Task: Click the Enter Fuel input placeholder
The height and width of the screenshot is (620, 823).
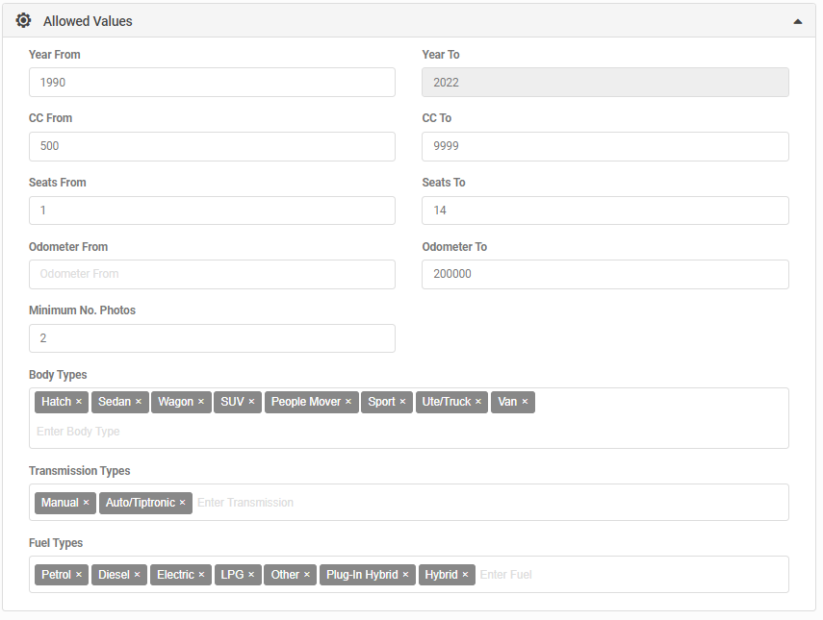Action: pos(505,575)
